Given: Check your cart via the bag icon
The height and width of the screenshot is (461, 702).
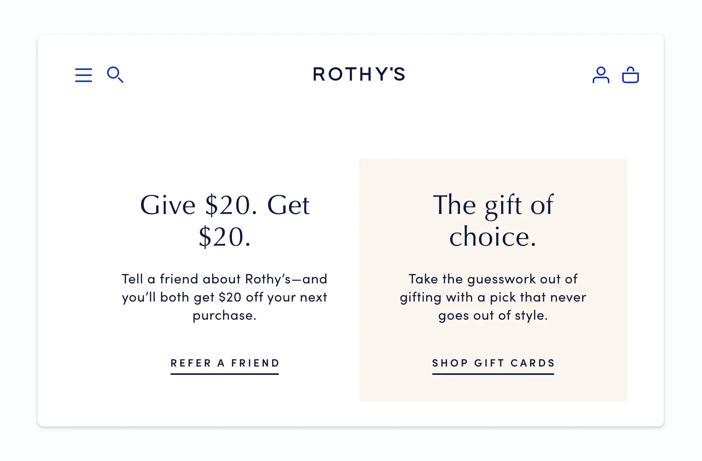Looking at the screenshot, I should pyautogui.click(x=631, y=75).
